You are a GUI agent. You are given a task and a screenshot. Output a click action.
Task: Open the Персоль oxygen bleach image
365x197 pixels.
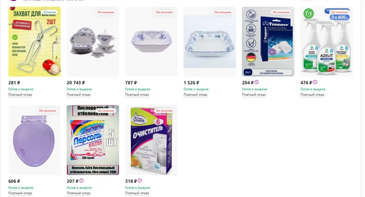pos(93,140)
